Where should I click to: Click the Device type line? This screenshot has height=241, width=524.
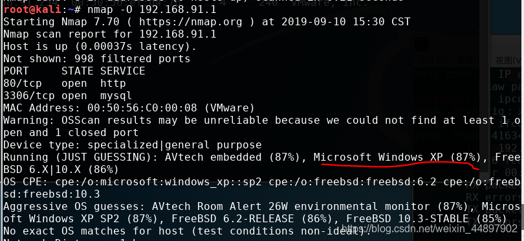click(133, 145)
